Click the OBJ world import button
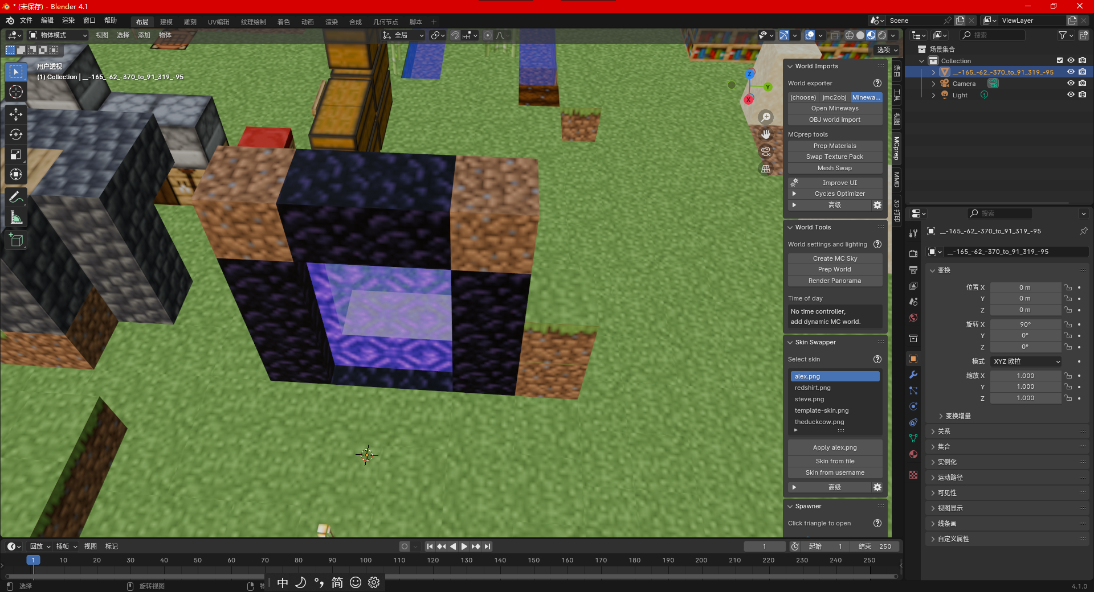This screenshot has width=1094, height=592. click(x=835, y=120)
